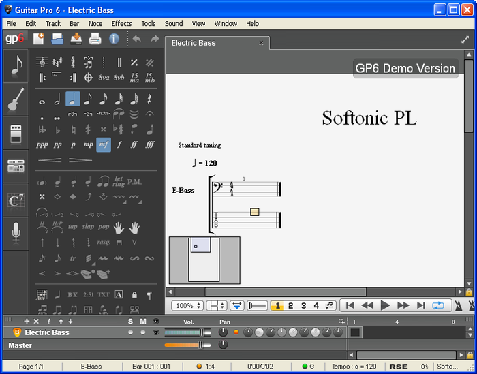Adjust the Master volume slider

(x=187, y=345)
